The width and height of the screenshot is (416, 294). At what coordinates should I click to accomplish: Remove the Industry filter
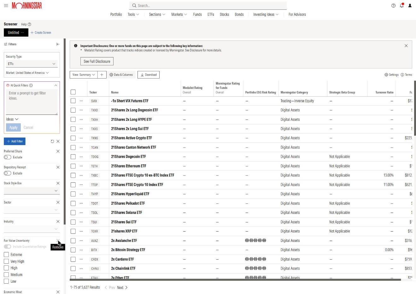click(58, 222)
